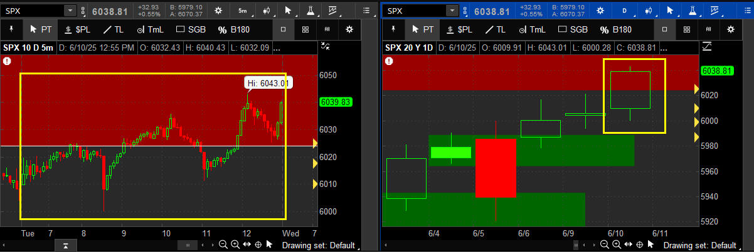Viewport: 754px width, 252px height.
Task: Expand the SPX symbol dropdown in right chart
Action: [452, 11]
